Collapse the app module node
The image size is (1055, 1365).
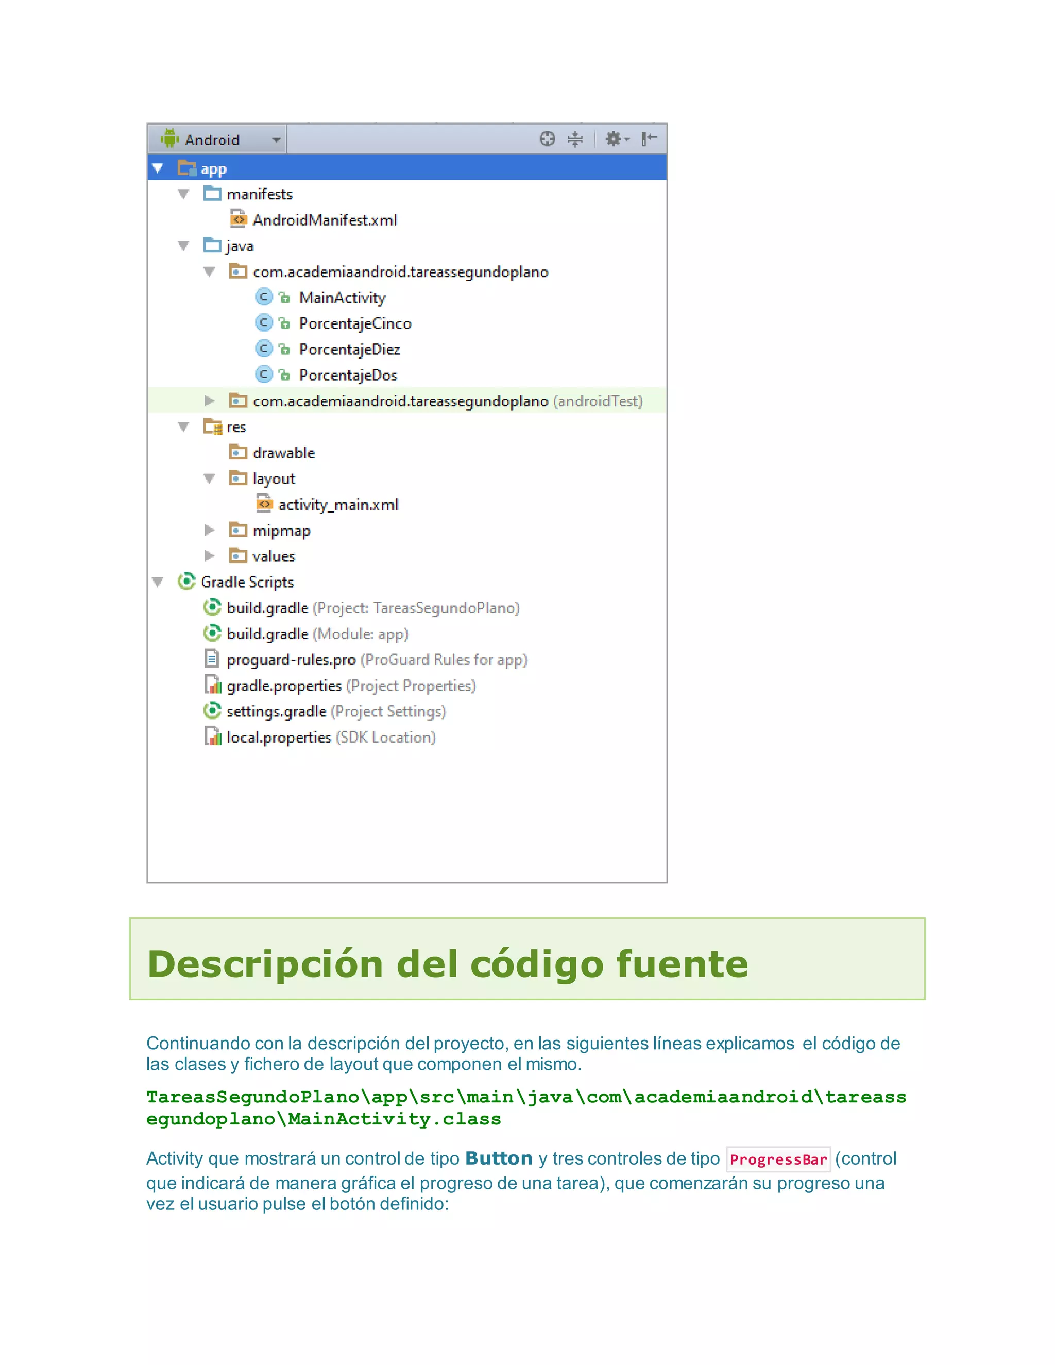tap(158, 168)
